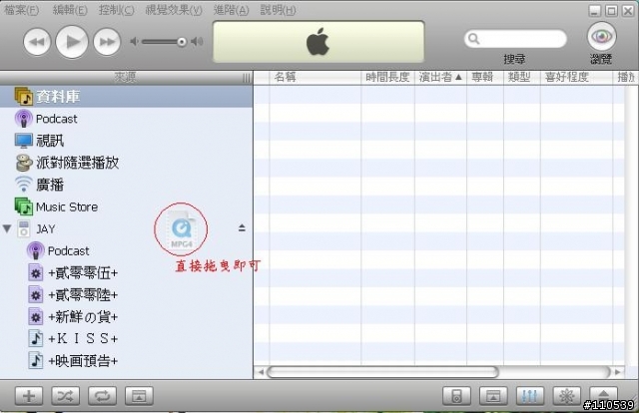
Task: Click the low volume speaker icon
Action: click(x=134, y=41)
